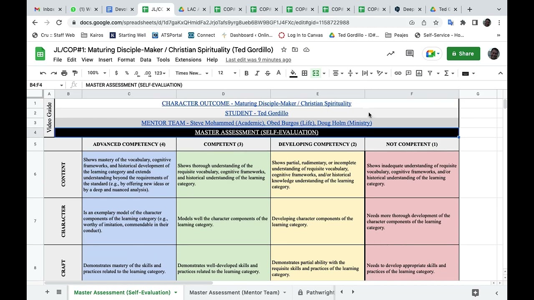Open Google Sheets home icon
The height and width of the screenshot is (300, 534).
[40, 54]
